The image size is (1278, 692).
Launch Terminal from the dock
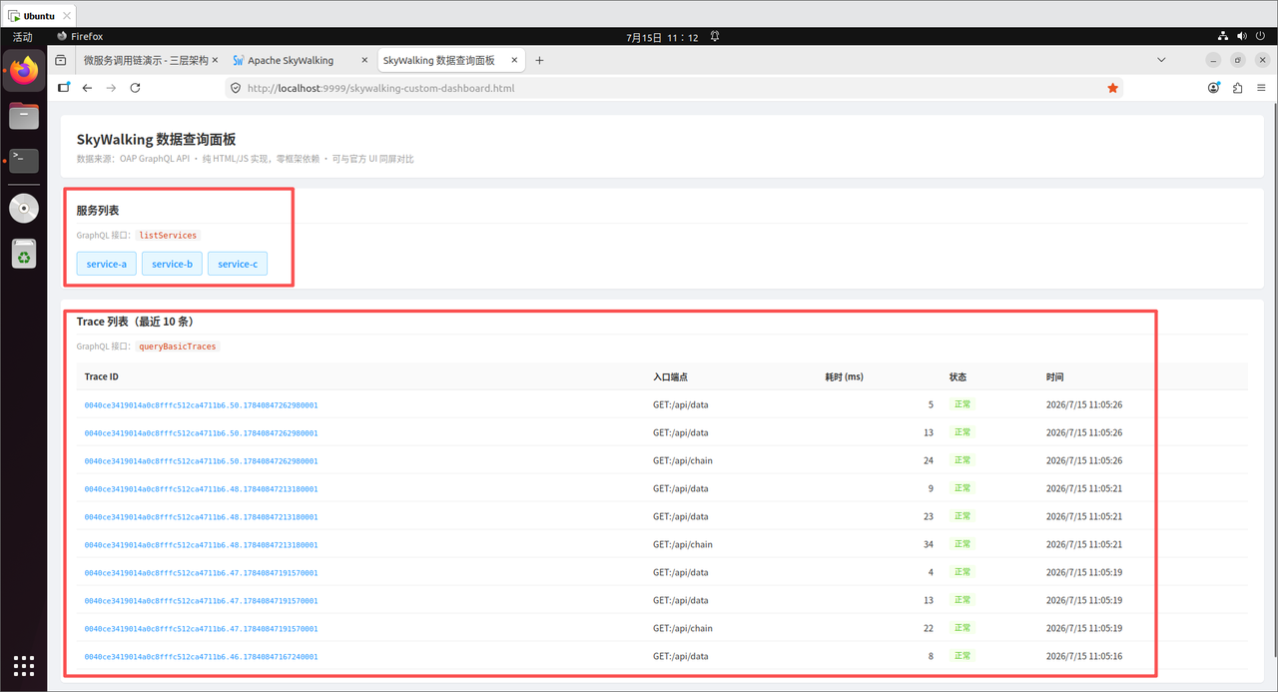24,160
